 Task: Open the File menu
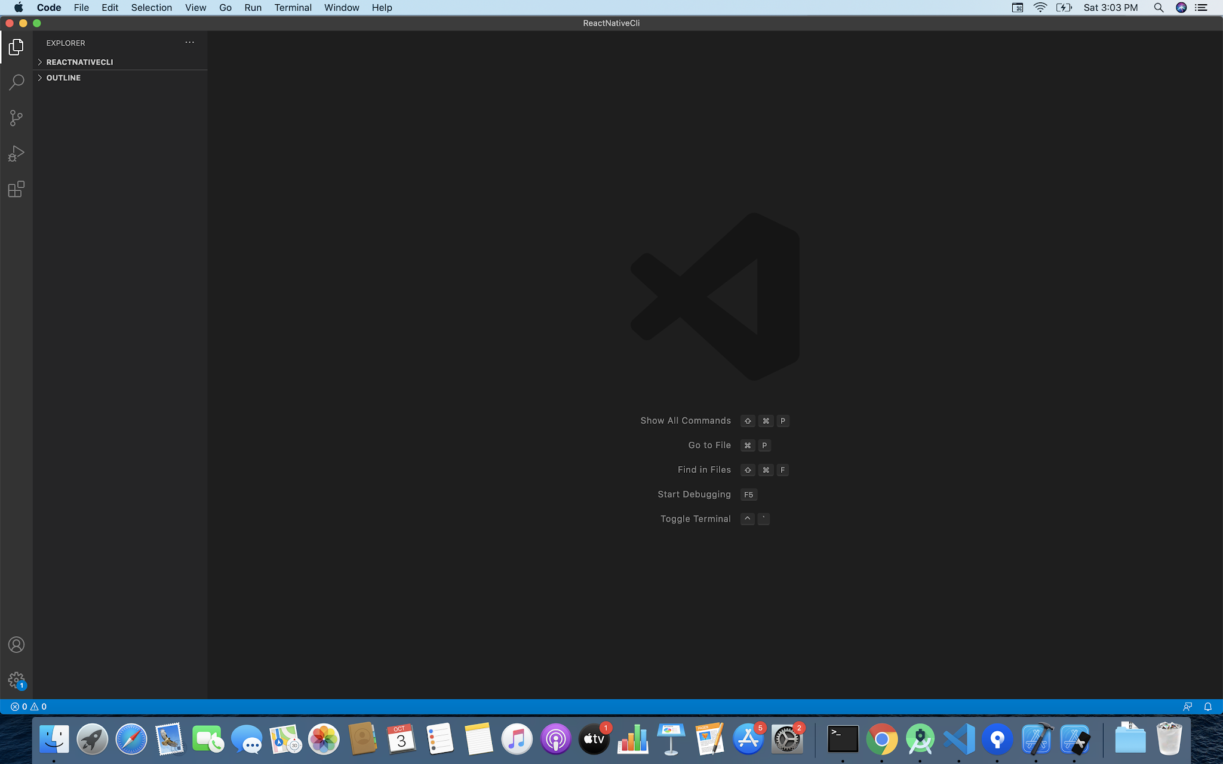tap(81, 8)
